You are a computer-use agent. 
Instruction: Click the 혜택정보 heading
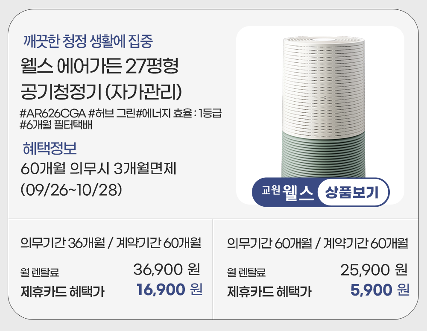click(49, 149)
